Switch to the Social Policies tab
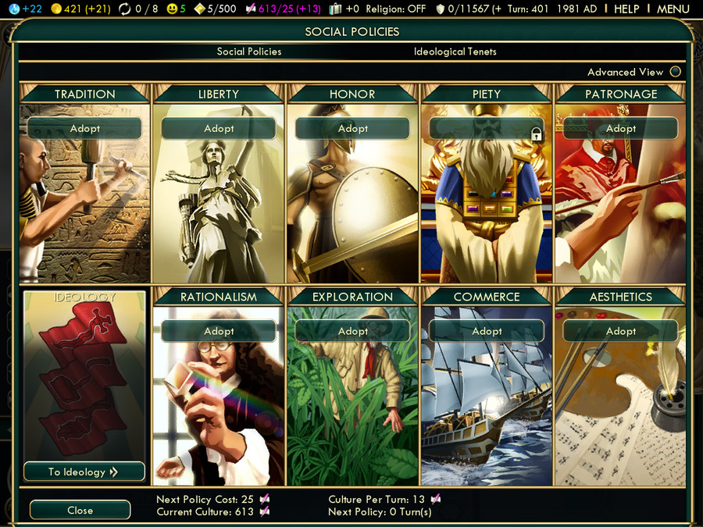Image resolution: width=703 pixels, height=527 pixels. 249,52
